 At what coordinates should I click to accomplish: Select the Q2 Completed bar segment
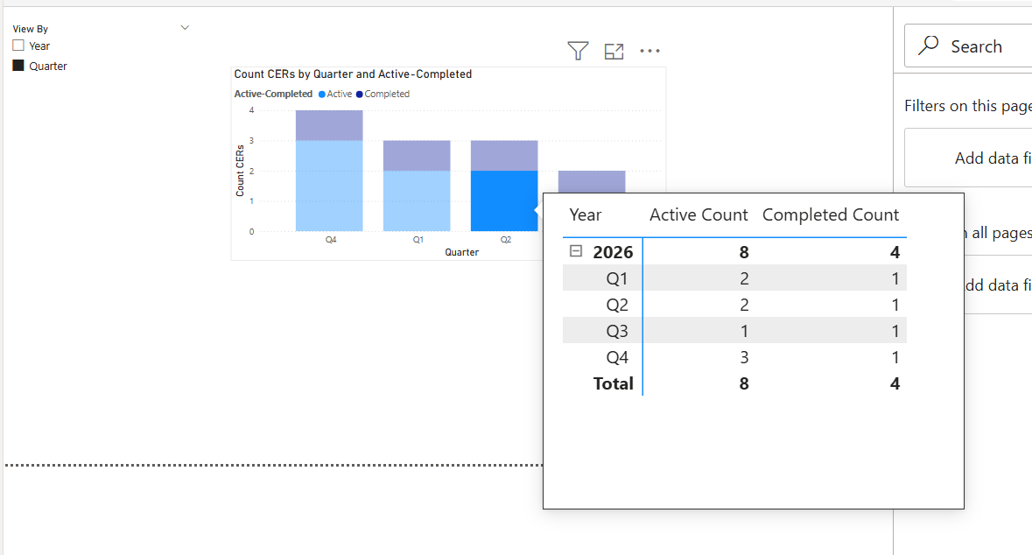tap(504, 156)
